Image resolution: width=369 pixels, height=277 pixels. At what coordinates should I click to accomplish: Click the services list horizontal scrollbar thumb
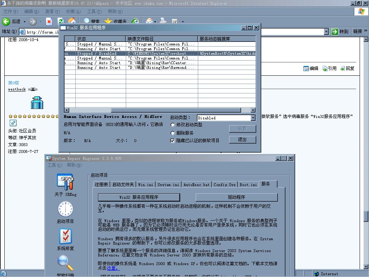[176, 110]
